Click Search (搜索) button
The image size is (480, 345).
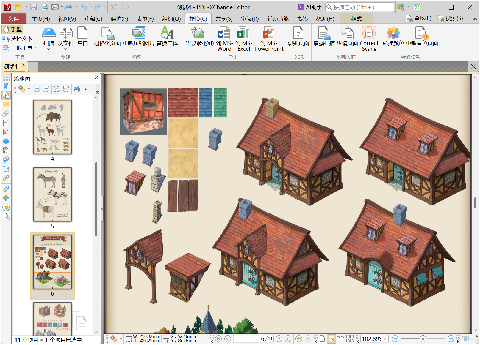452,18
